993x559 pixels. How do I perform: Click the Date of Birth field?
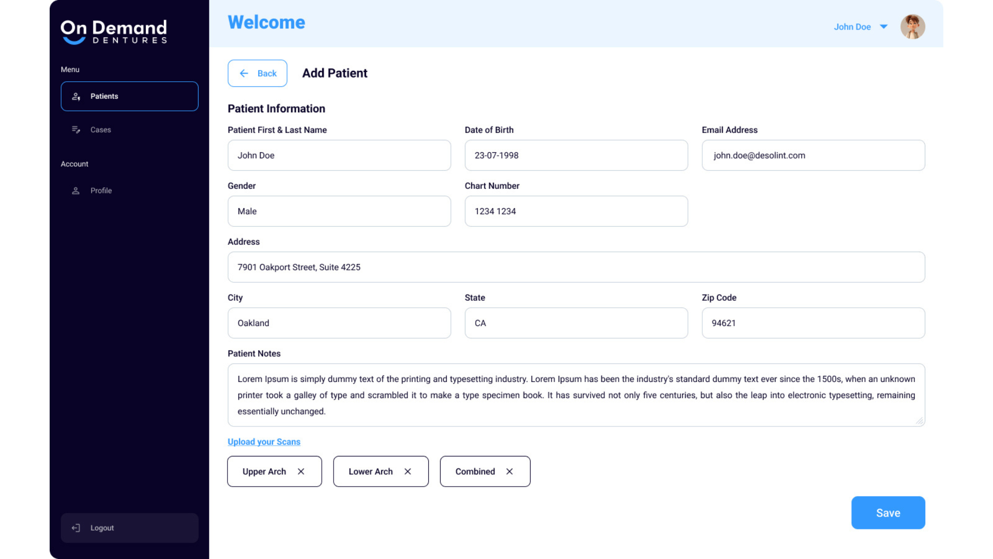tap(576, 155)
